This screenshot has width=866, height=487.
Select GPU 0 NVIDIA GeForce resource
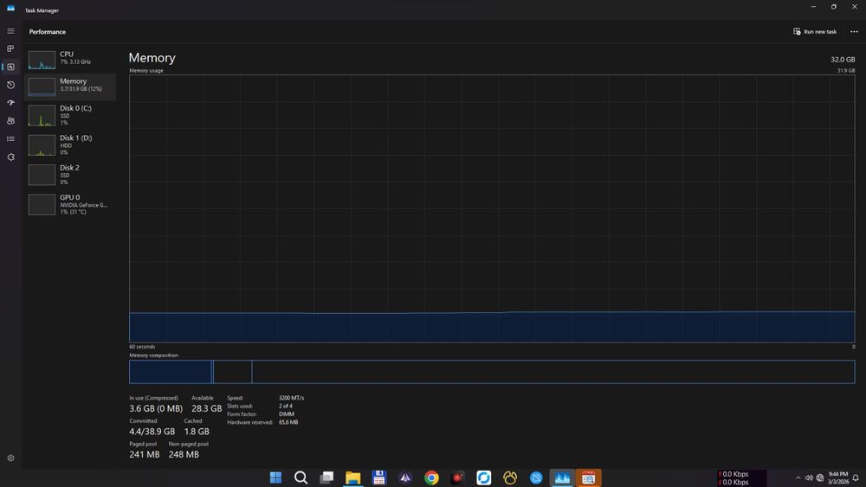tap(70, 204)
